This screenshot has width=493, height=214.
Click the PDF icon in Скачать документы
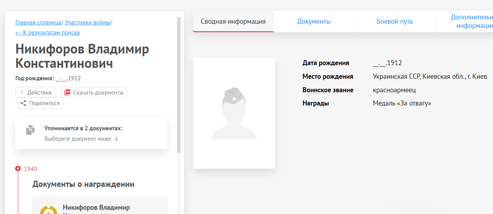coord(67,92)
